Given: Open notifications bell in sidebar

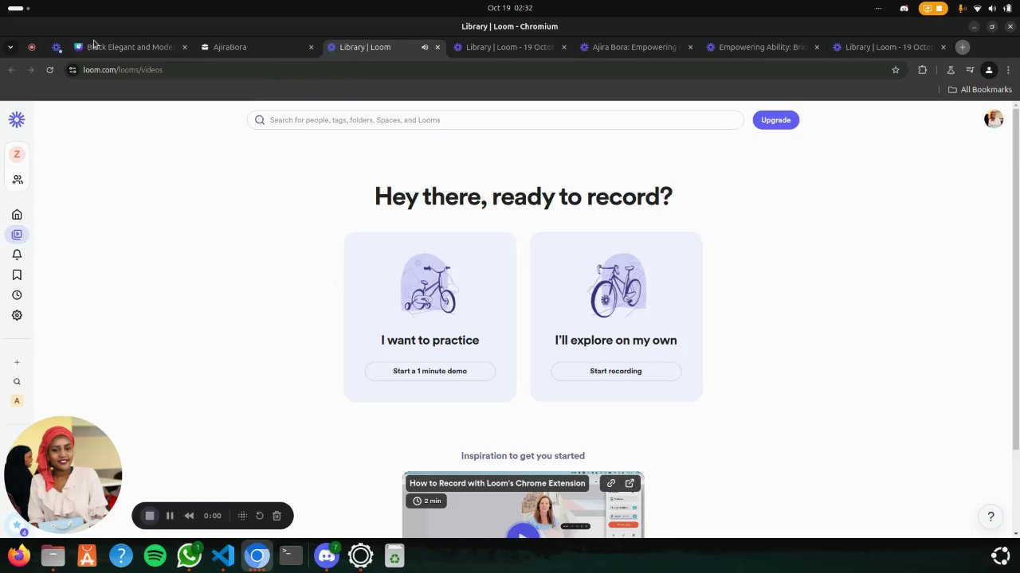Looking at the screenshot, I should [x=17, y=255].
